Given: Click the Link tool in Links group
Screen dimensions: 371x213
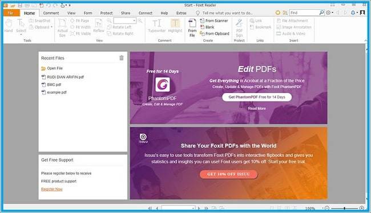Looking at the screenshot, I should tap(256, 21).
